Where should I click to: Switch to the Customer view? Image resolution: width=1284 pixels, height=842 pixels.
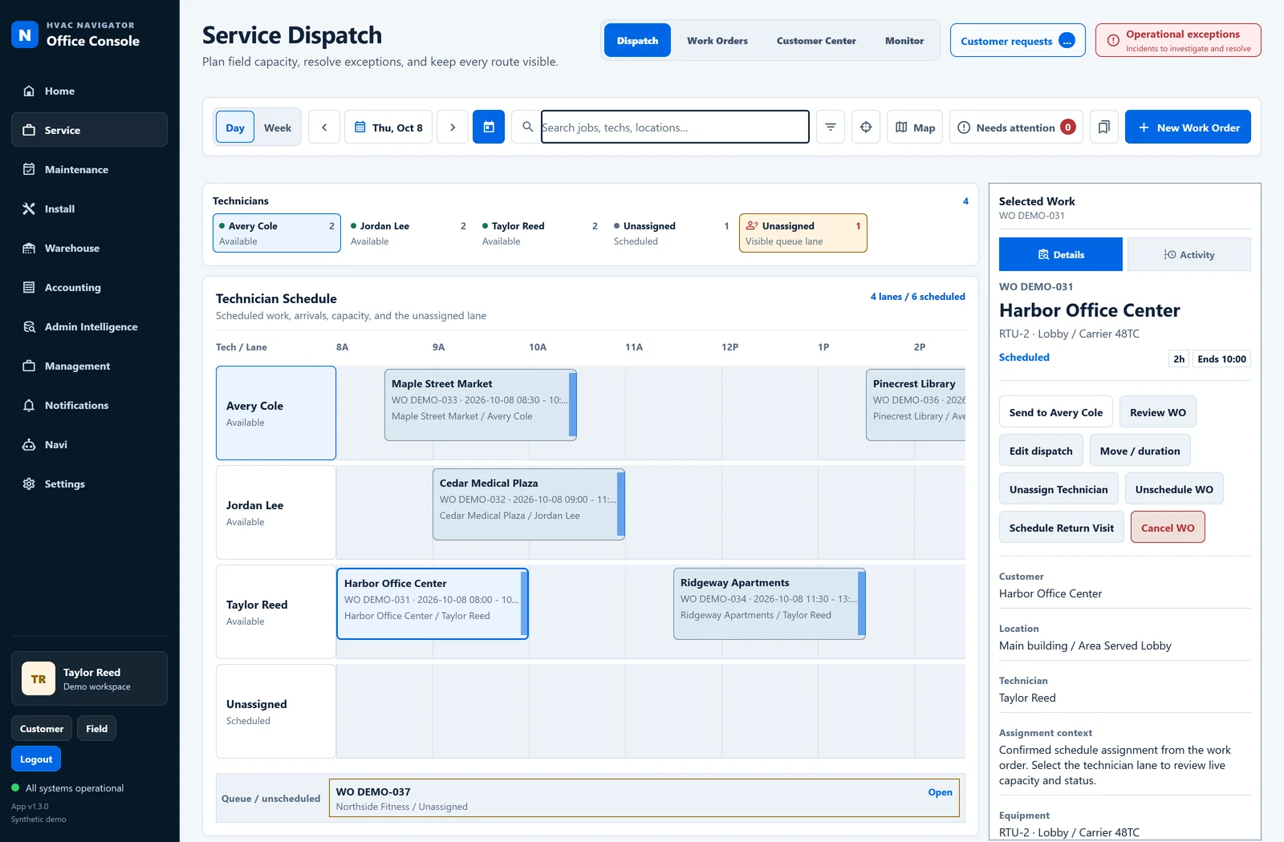click(x=42, y=729)
